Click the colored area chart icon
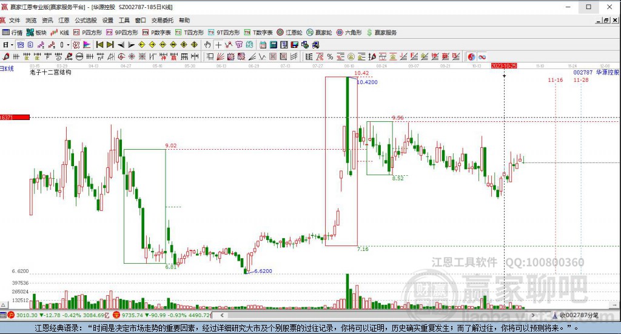The height and width of the screenshot is (334, 621). (x=87, y=45)
